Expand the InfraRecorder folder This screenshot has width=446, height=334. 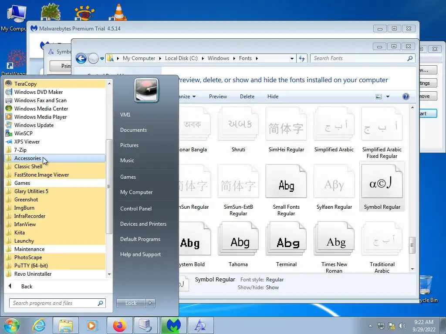click(55, 216)
